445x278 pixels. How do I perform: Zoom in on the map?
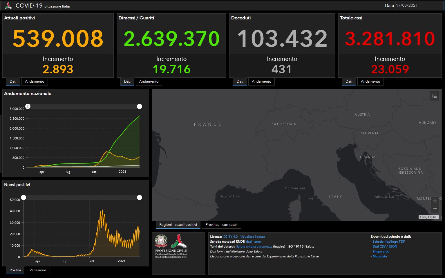(x=435, y=201)
